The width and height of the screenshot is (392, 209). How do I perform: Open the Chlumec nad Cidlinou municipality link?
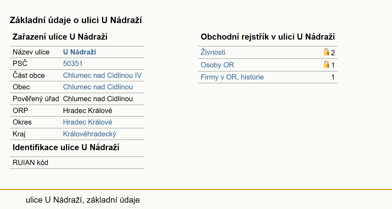click(x=98, y=87)
